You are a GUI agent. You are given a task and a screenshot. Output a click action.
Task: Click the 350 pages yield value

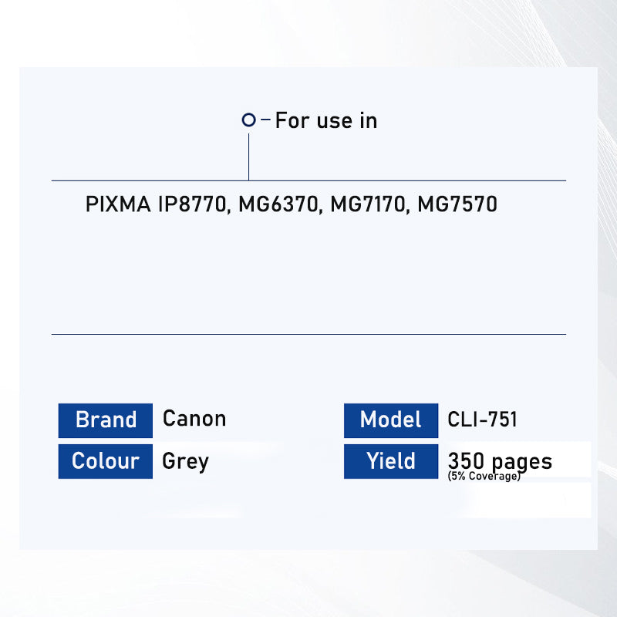click(500, 460)
